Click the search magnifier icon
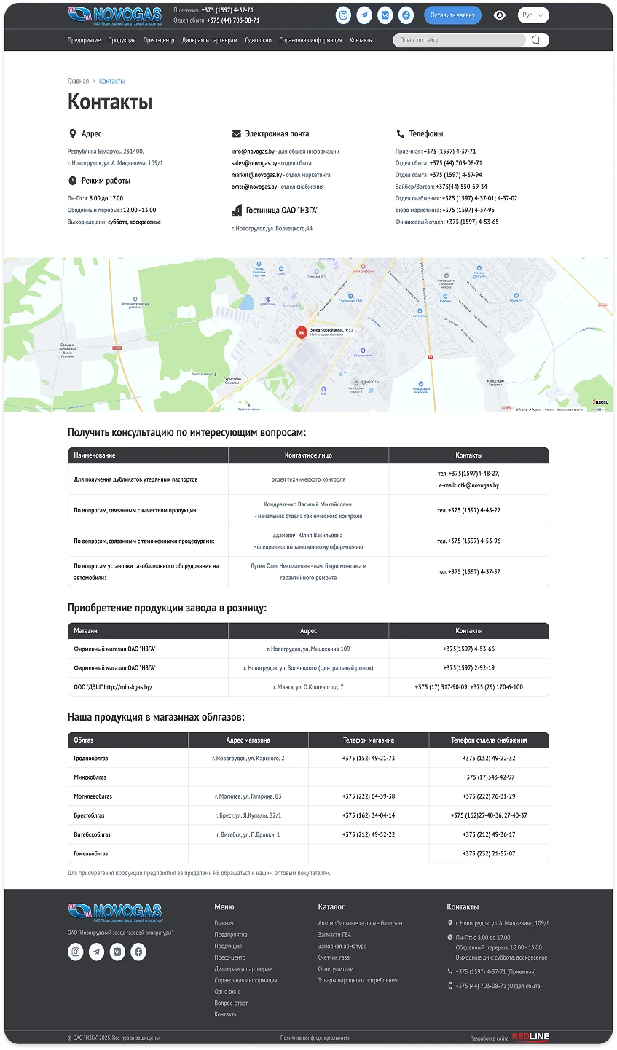 coord(536,40)
